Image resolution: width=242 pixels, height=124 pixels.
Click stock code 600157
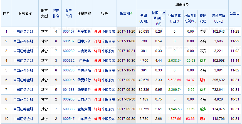pos(68,32)
